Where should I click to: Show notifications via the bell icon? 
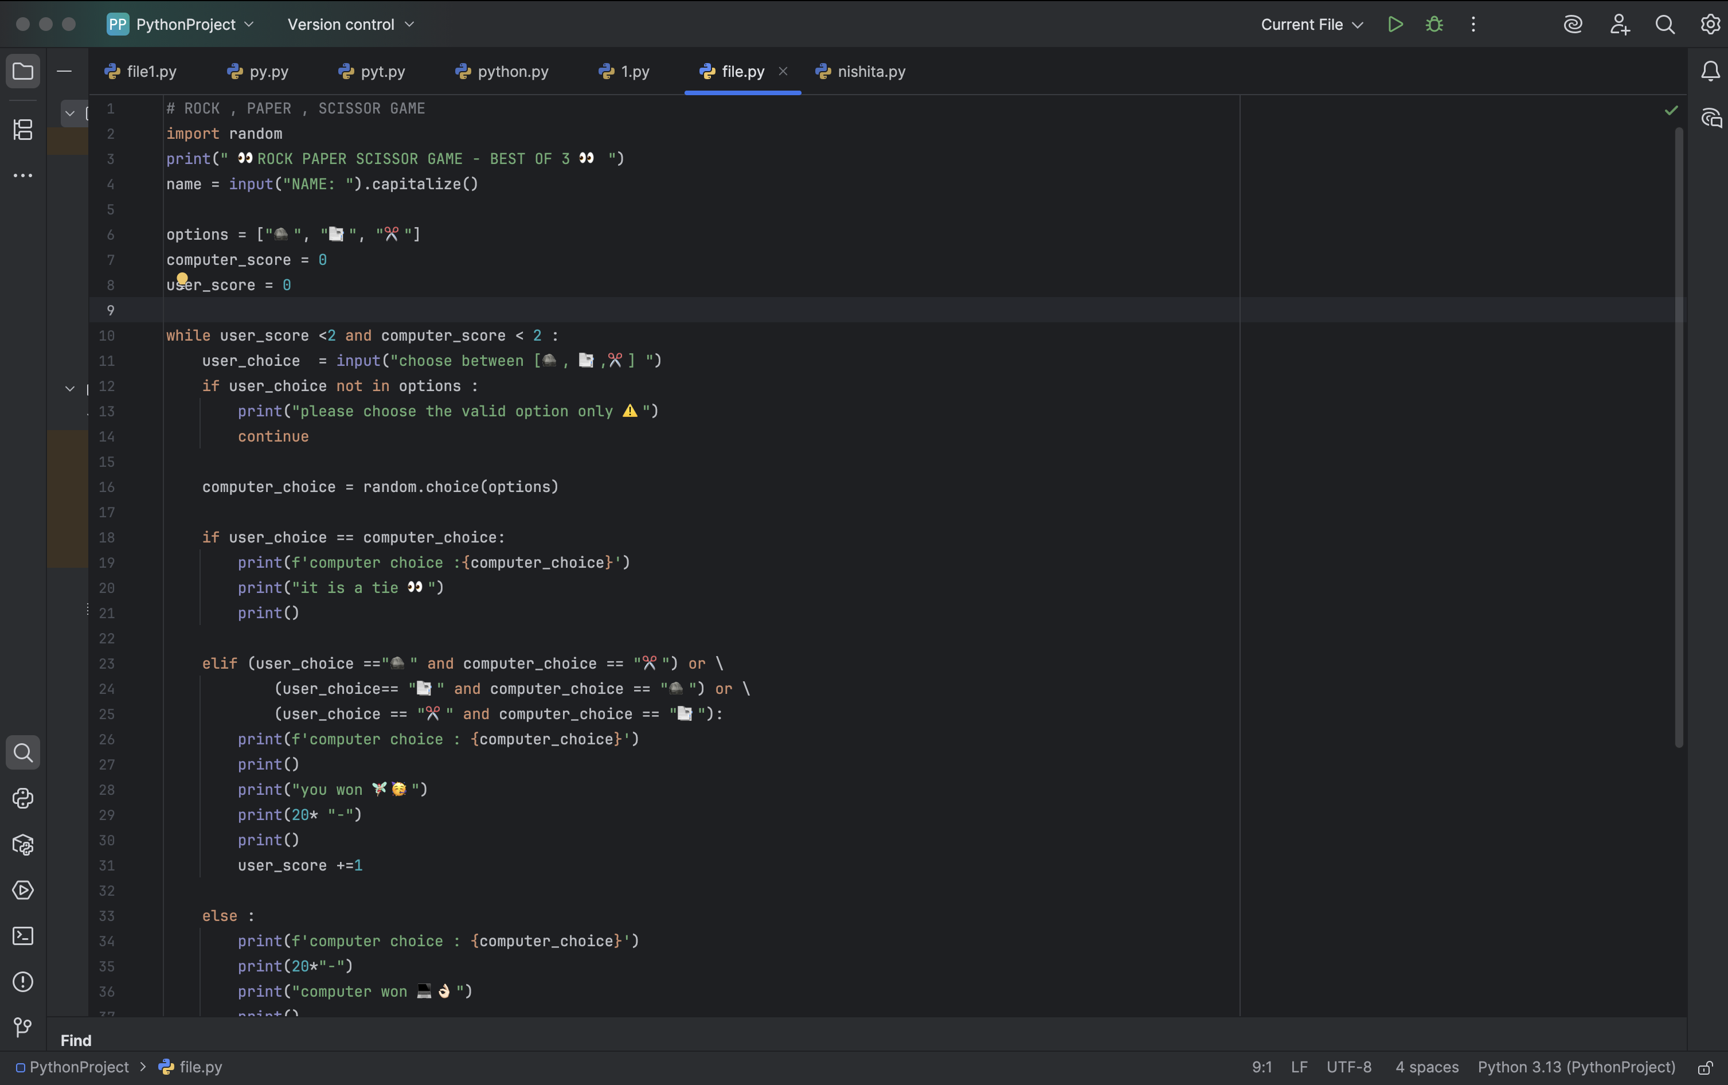coord(1711,71)
